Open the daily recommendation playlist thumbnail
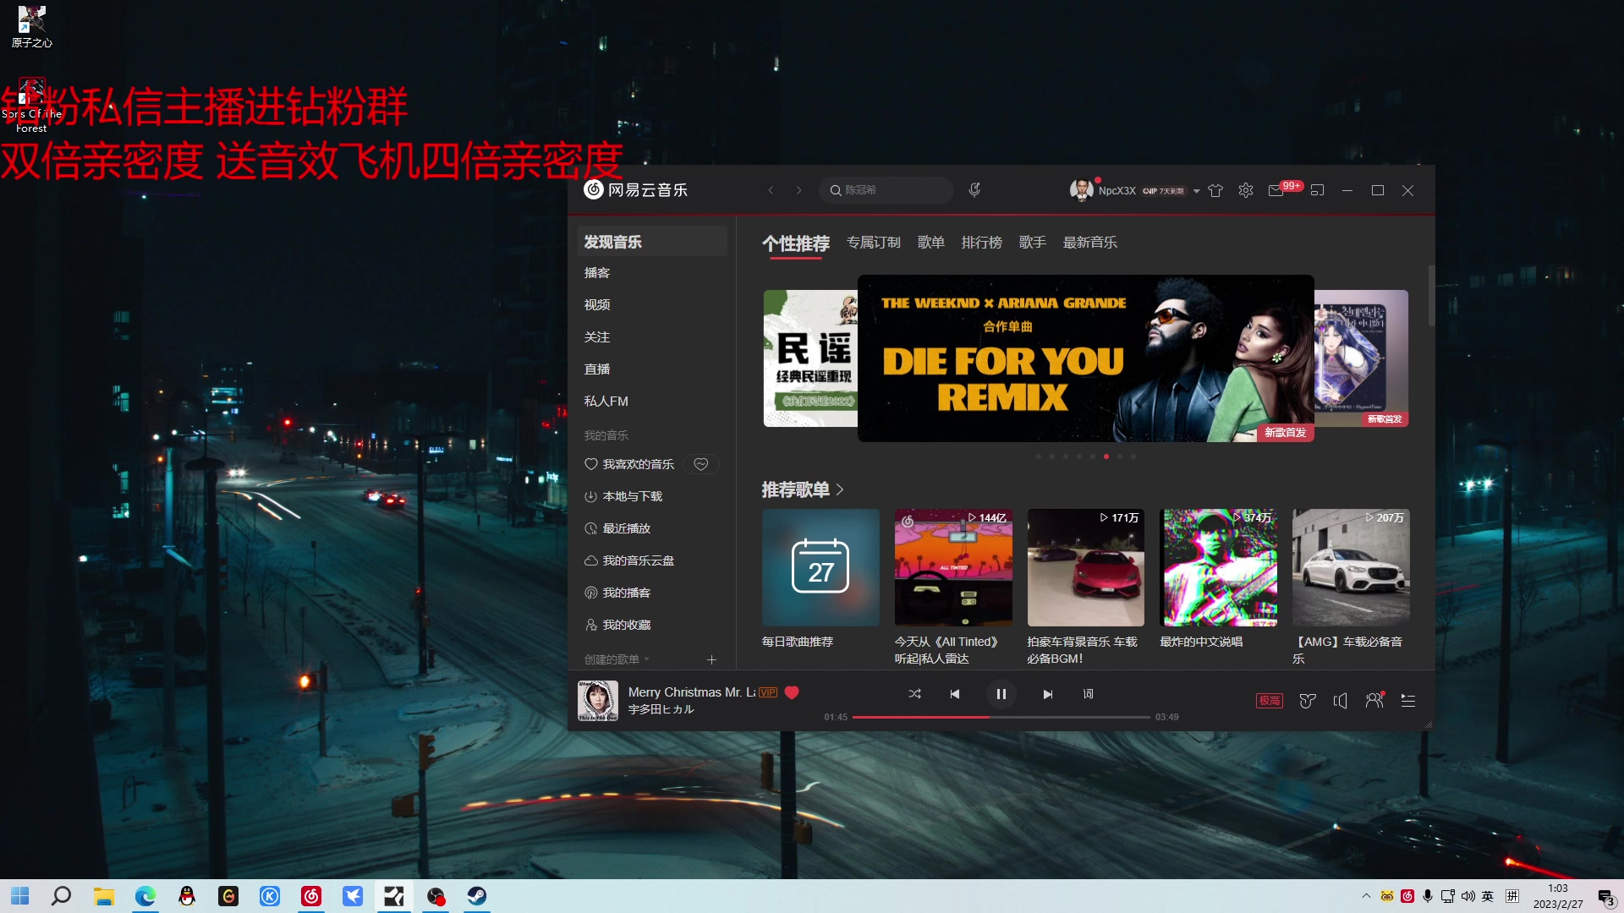This screenshot has height=913, width=1624. (x=820, y=567)
